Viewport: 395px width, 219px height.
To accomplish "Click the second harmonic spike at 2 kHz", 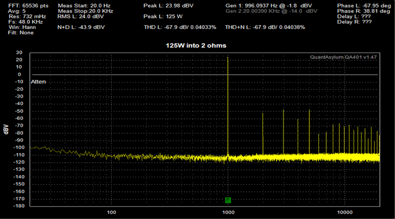I will point(263,133).
